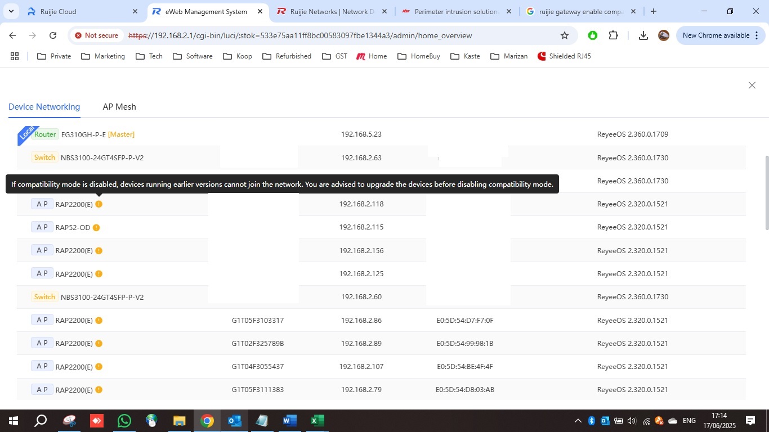Close the device list panel with X
This screenshot has height=432, width=769.
(752, 85)
